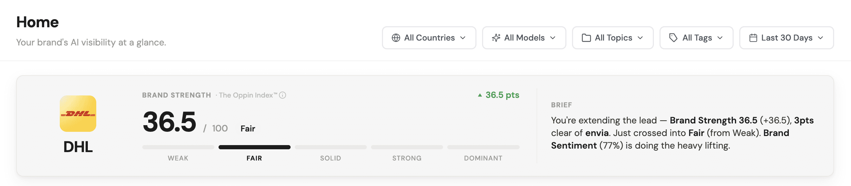Select the DOMINANT level label
Viewport: 851px width, 186px height.
[483, 158]
